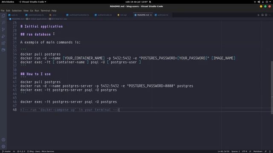Click the [IMAGE_NAME] placeholder on line 35
Viewport: 273px width, 153px height.
tap(224, 58)
